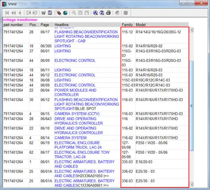
Task: Select part number in the 06/300 row
Action: point(13,46)
